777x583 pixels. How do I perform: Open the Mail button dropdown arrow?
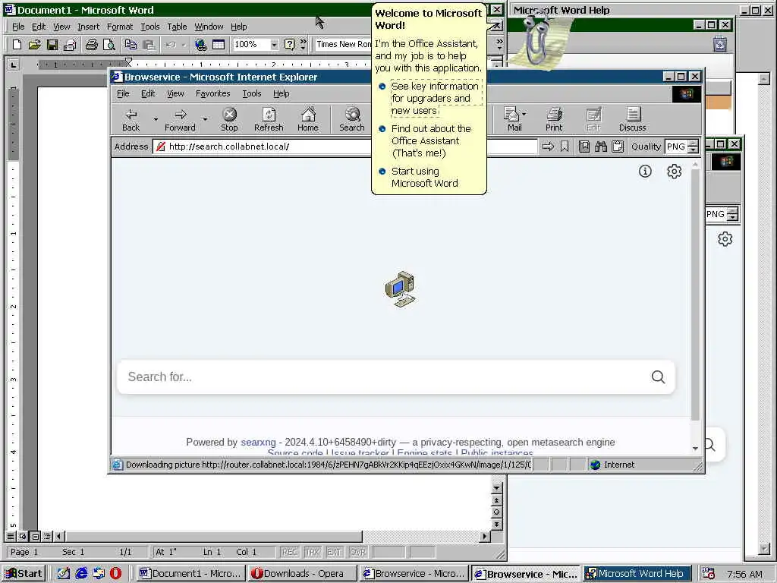524,114
